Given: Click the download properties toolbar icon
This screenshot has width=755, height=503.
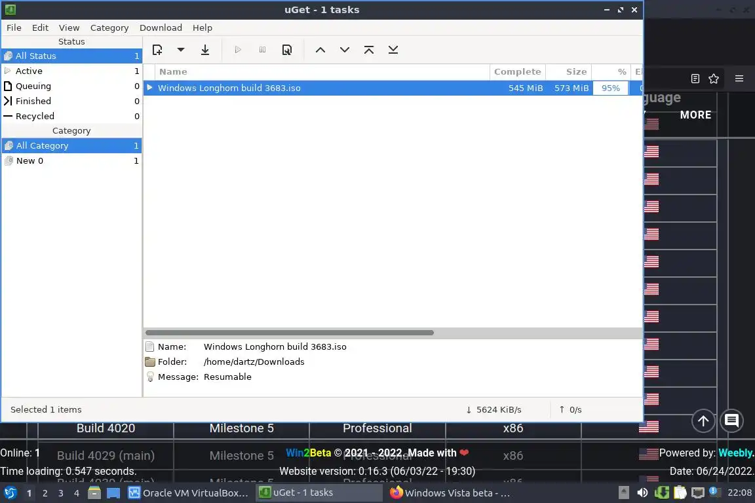Looking at the screenshot, I should (x=286, y=50).
